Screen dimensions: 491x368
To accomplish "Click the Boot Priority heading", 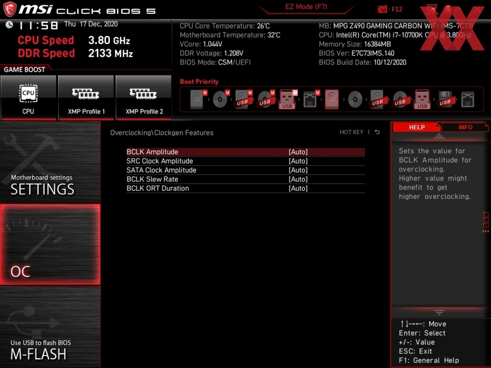I will point(199,82).
